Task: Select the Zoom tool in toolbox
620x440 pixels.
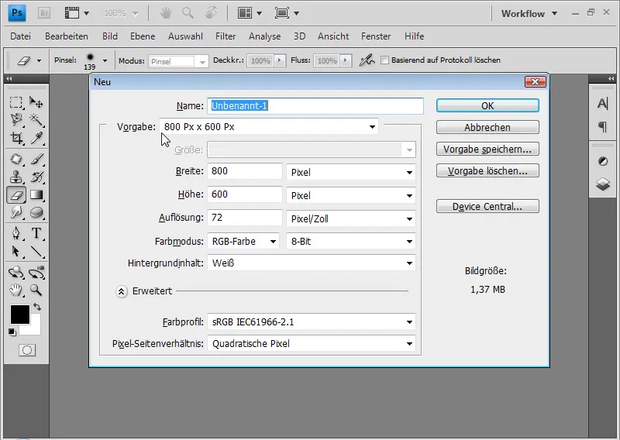Action: coord(36,290)
